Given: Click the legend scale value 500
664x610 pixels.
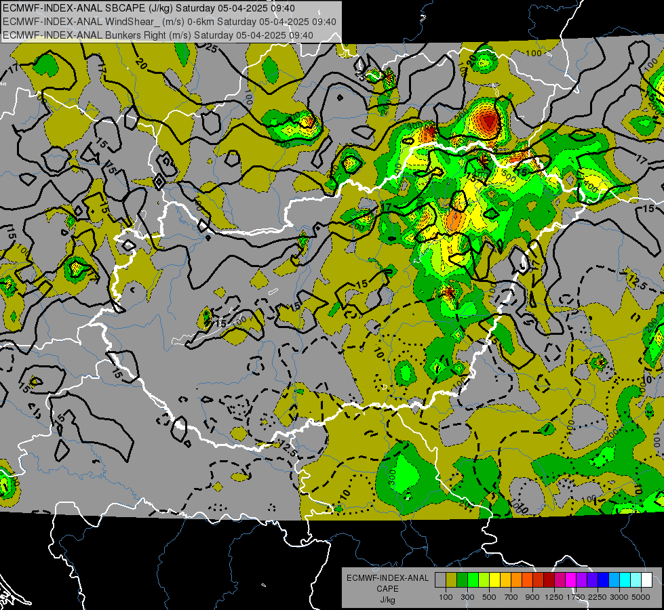Looking at the screenshot, I should click(x=489, y=597).
